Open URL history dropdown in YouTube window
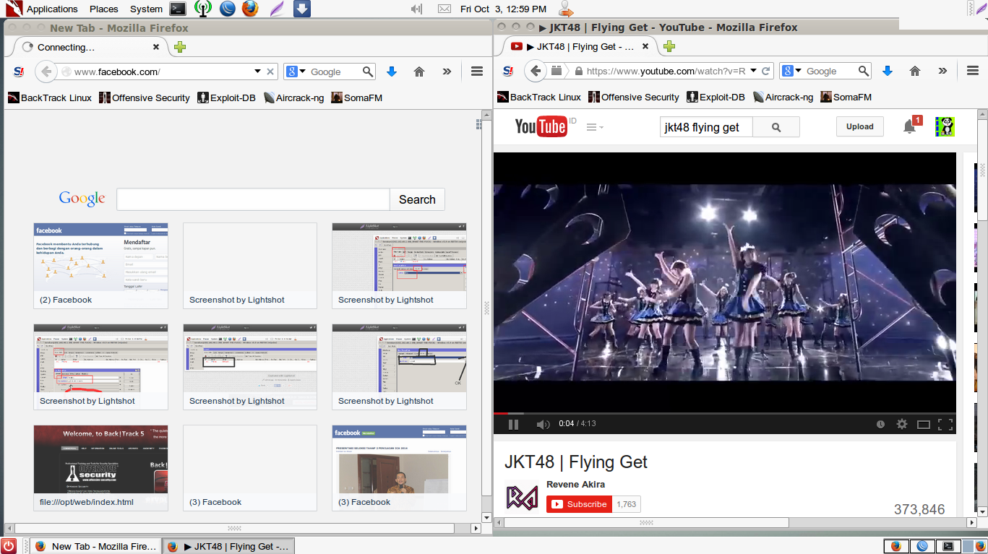Image resolution: width=988 pixels, height=554 pixels. point(753,71)
